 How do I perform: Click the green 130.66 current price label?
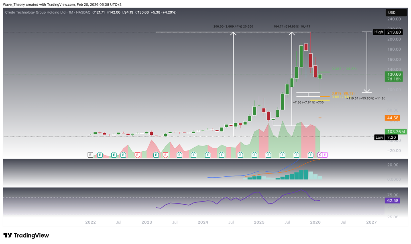(x=392, y=74)
